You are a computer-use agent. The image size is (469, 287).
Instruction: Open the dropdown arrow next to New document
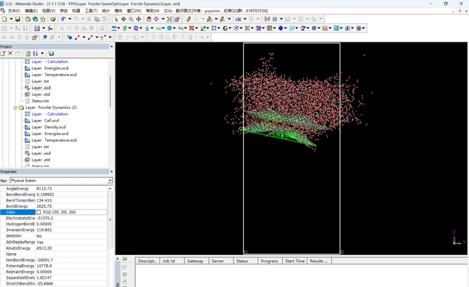click(x=11, y=19)
